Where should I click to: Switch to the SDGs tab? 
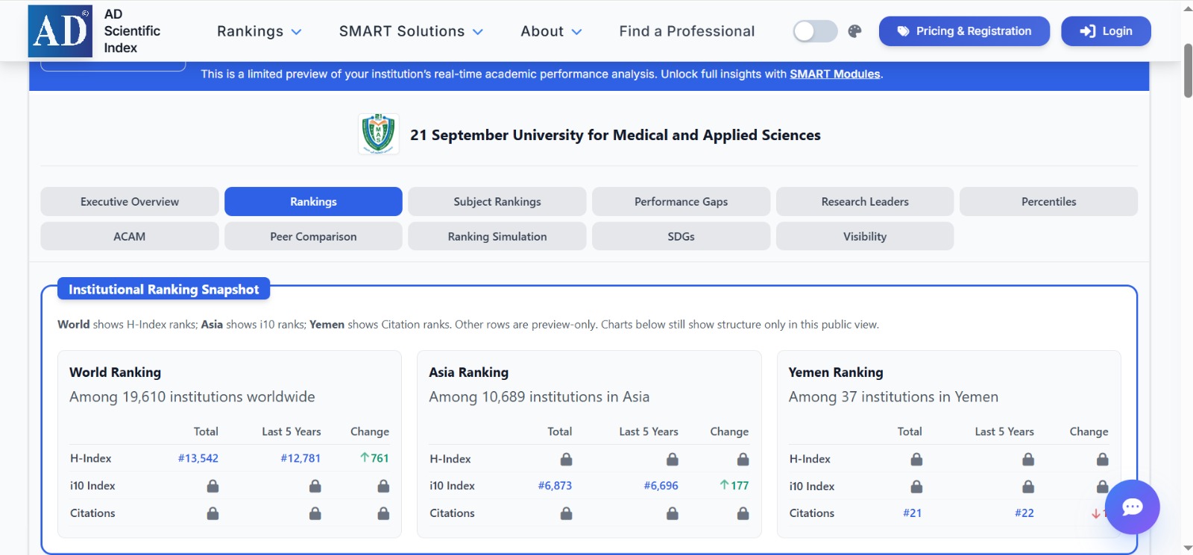(681, 236)
